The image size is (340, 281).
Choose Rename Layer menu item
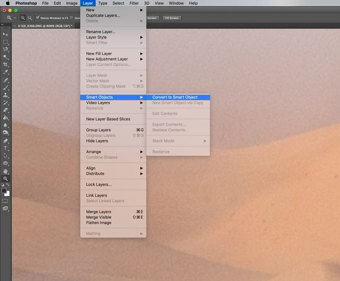113,32
